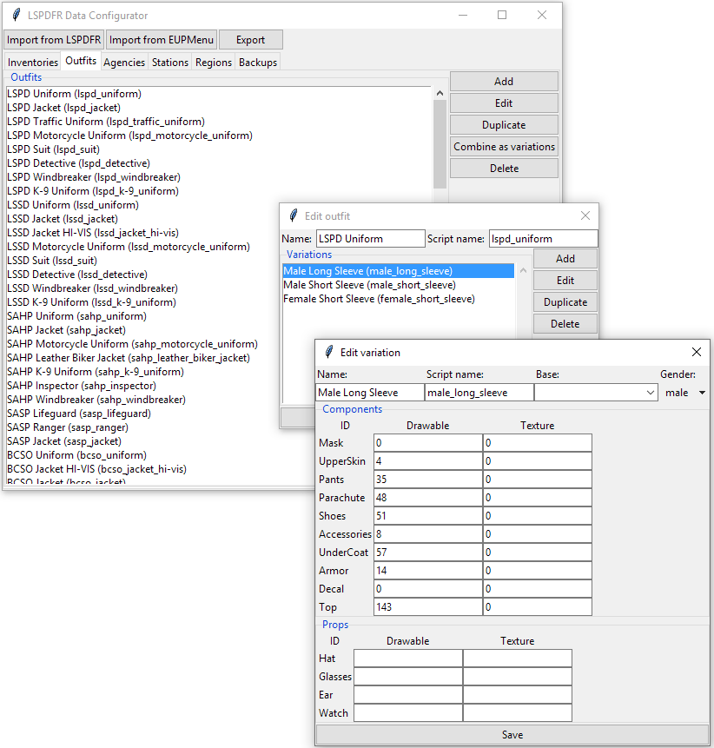This screenshot has width=714, height=748.
Task: Open the Base combo box dropdown
Action: [x=650, y=392]
